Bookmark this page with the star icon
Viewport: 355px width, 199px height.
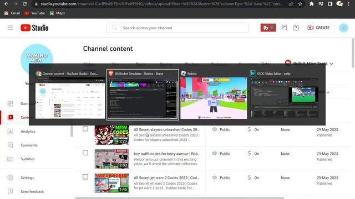(x=300, y=4)
